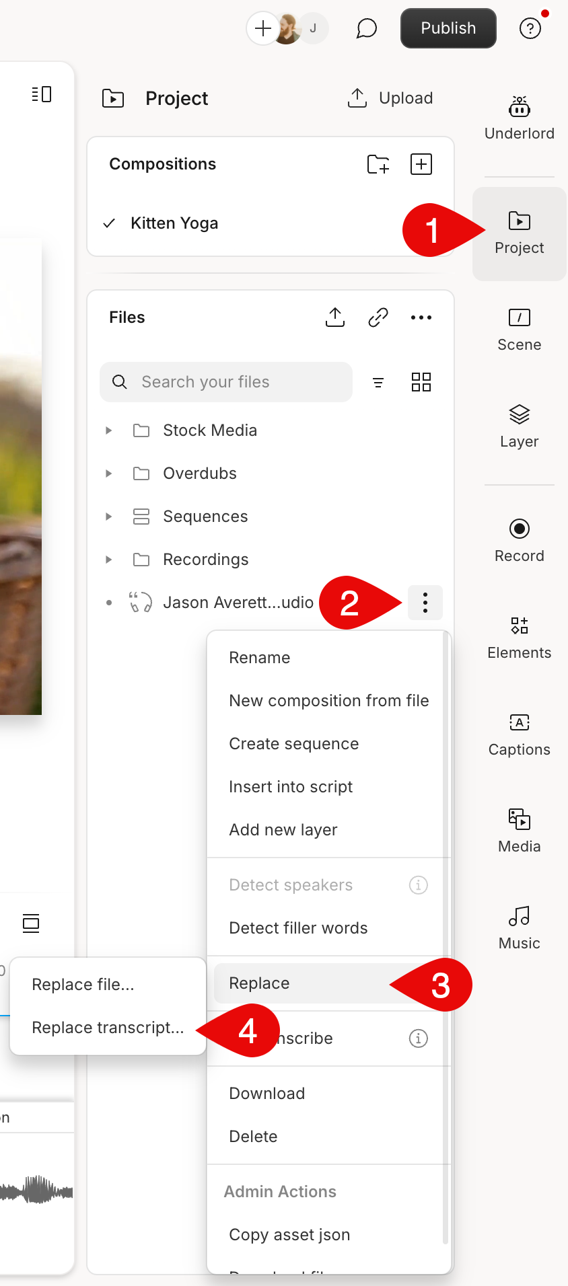
Task: Click the Record icon in sidebar
Action: 519,529
